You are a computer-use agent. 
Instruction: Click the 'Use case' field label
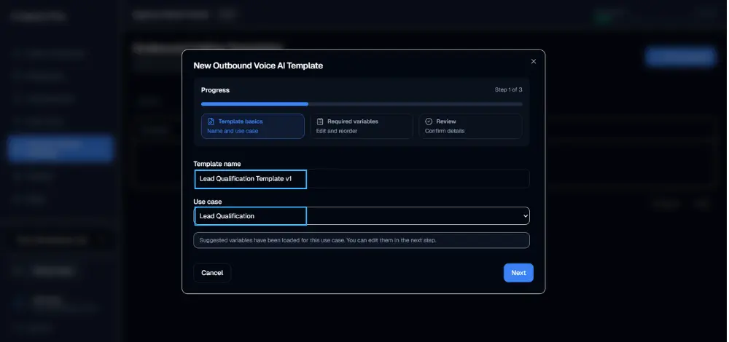click(207, 202)
